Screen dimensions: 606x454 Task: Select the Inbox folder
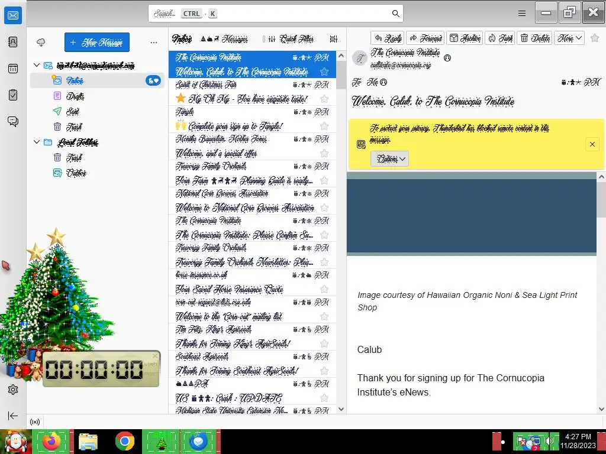click(x=97, y=80)
